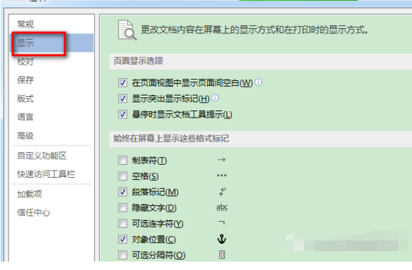Viewport: 412px width, 270px height.
Task: Click the page magnifier icon at top
Action: (x=126, y=29)
